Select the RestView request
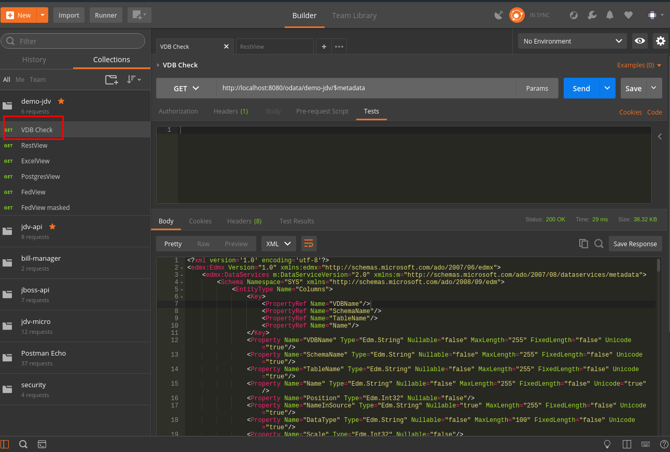Viewport: 670px width, 452px height. pos(75,146)
